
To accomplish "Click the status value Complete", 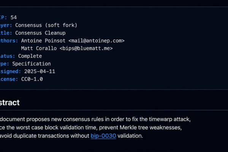I will [x=30, y=56].
